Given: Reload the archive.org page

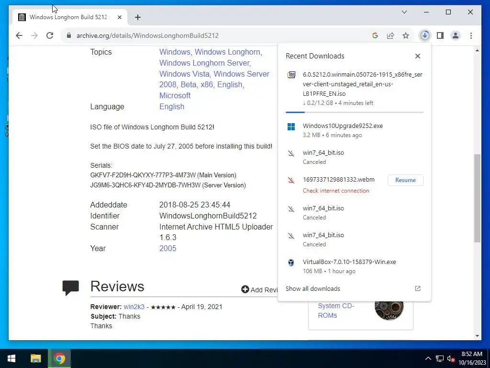Looking at the screenshot, I should (x=50, y=35).
